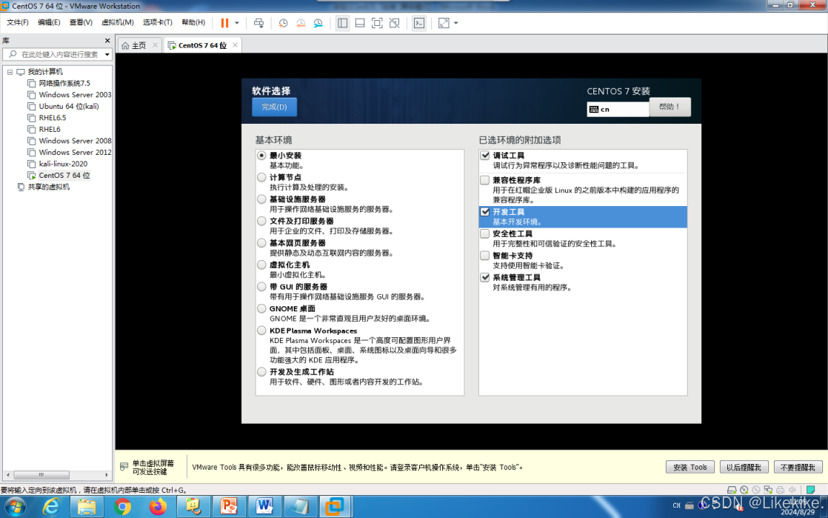
Task: Select KDE Plasma Workspaces environment
Action: point(261,331)
